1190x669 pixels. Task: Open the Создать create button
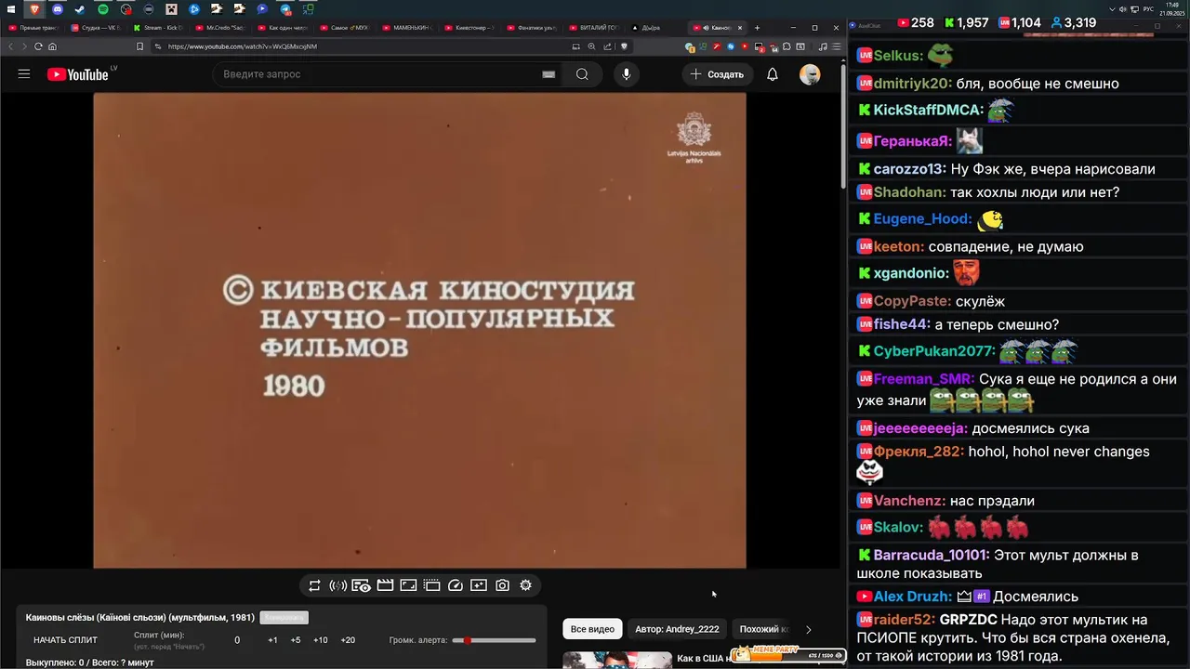pos(717,74)
